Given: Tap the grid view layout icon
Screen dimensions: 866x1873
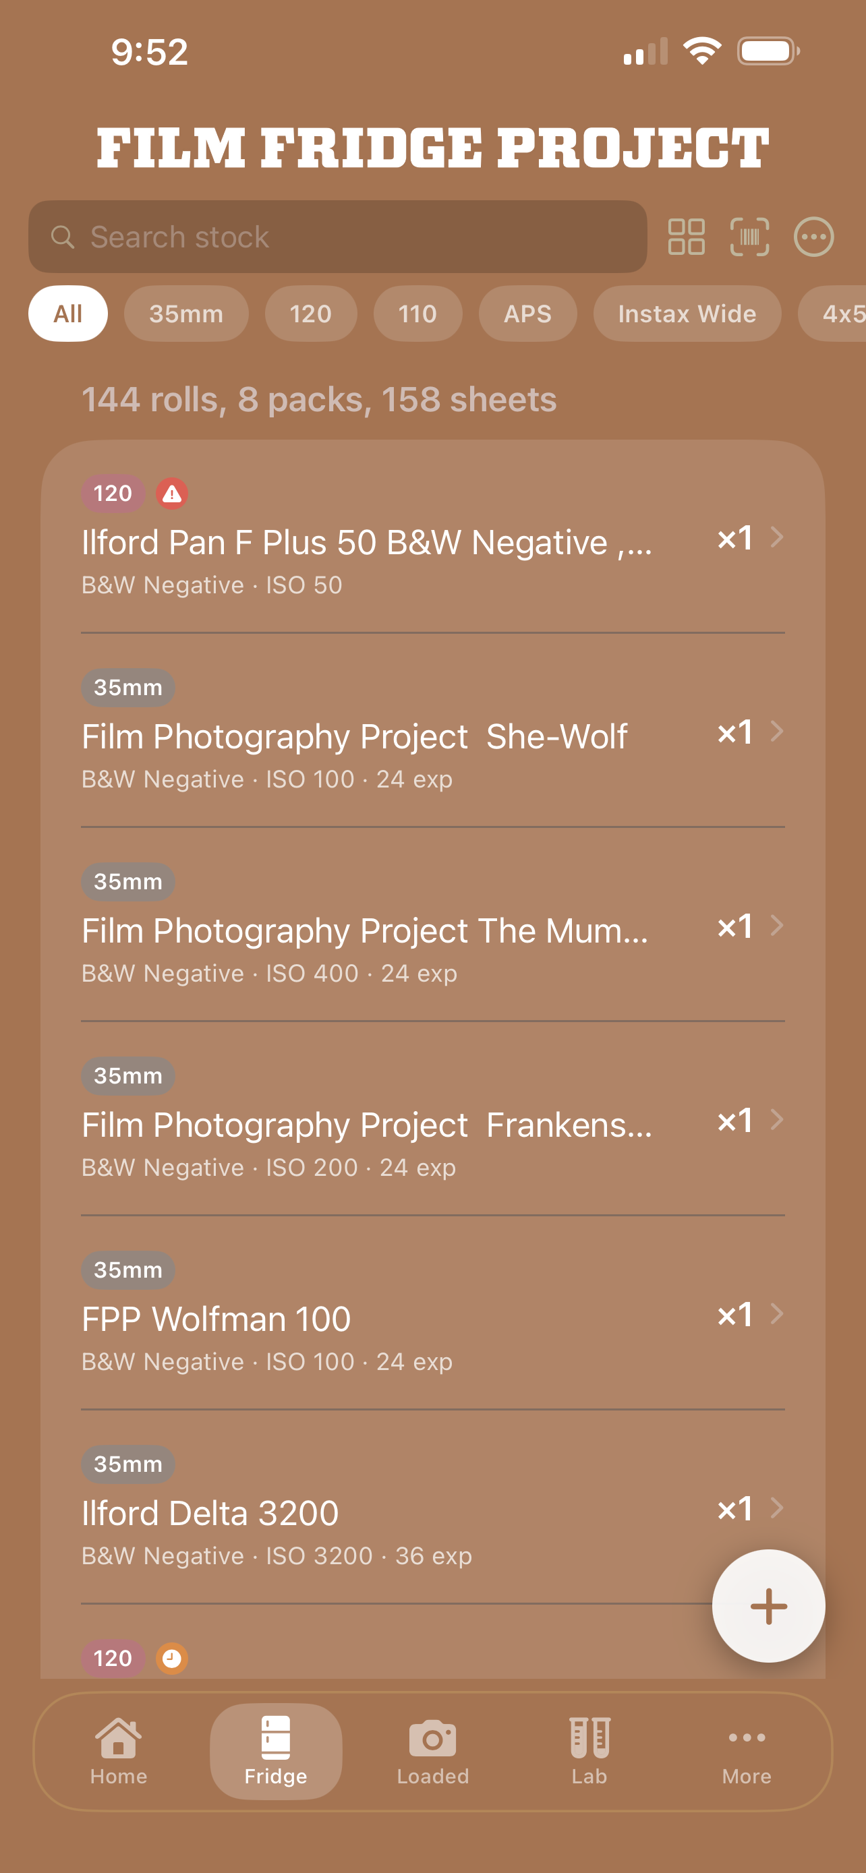Looking at the screenshot, I should tap(686, 237).
